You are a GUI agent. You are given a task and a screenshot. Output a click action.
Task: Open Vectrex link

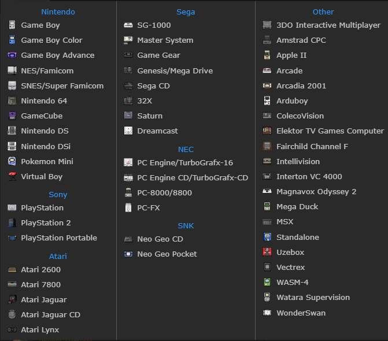point(291,268)
